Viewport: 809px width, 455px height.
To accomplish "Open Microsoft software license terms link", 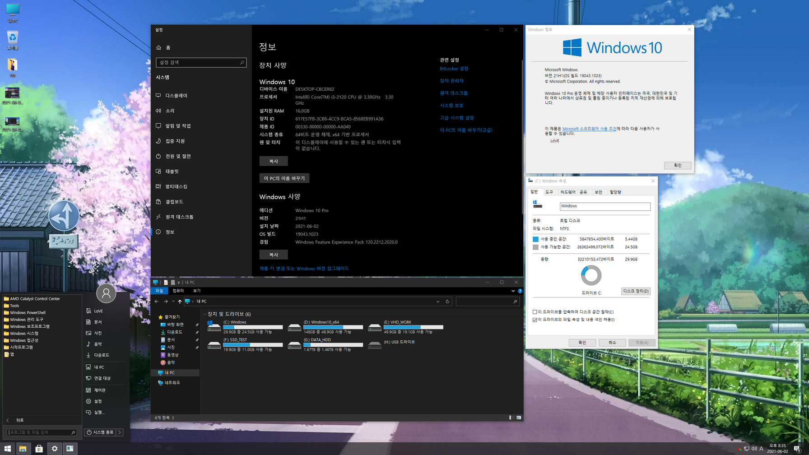I will (589, 129).
